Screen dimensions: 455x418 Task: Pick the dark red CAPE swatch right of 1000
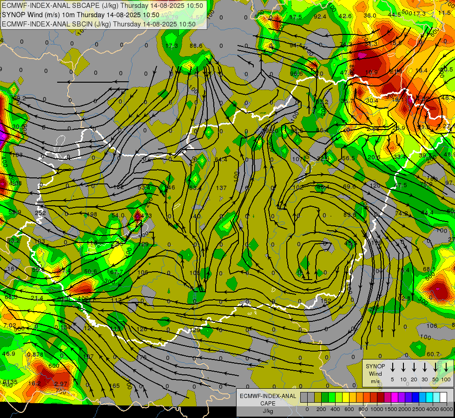tap(381, 398)
